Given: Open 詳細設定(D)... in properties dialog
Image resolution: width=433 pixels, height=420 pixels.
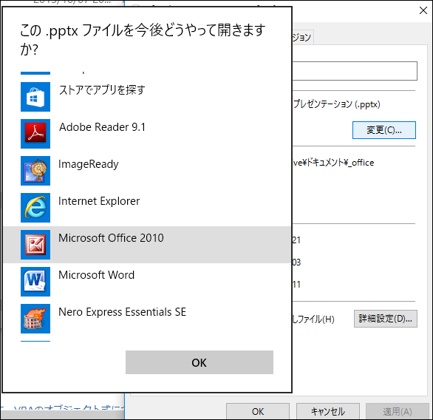Looking at the screenshot, I should (386, 319).
